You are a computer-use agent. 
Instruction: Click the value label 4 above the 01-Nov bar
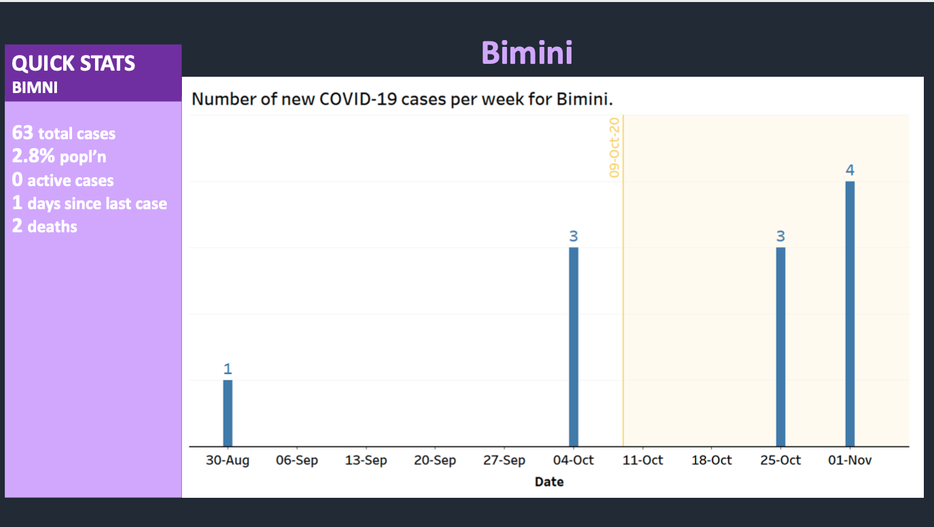click(x=850, y=170)
